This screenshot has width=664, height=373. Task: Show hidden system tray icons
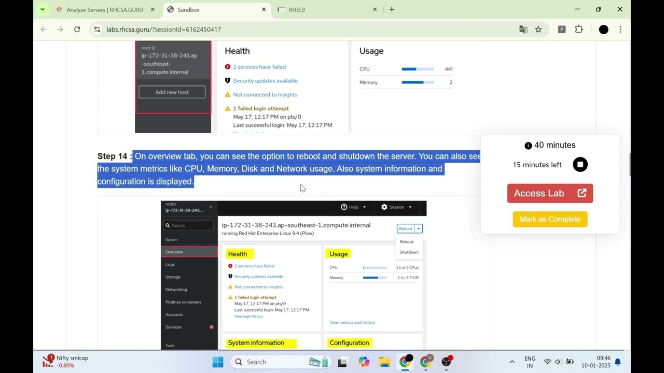[512, 362]
